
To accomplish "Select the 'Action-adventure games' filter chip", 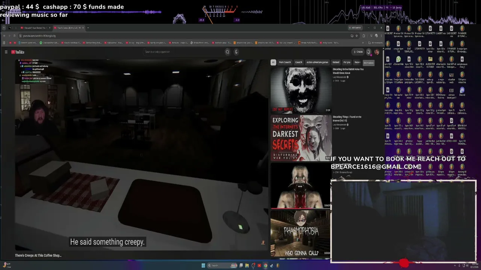I will click(x=317, y=62).
